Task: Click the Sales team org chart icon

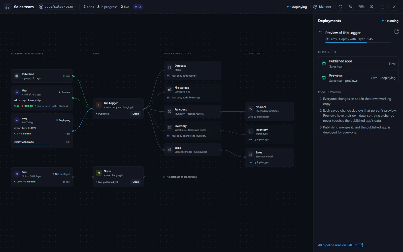Action: click(x=8, y=7)
